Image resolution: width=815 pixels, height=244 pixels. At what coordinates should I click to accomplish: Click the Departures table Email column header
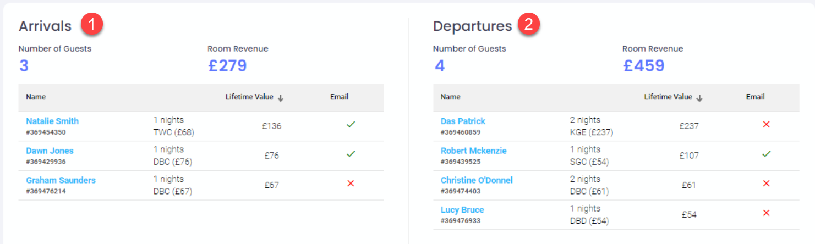755,97
